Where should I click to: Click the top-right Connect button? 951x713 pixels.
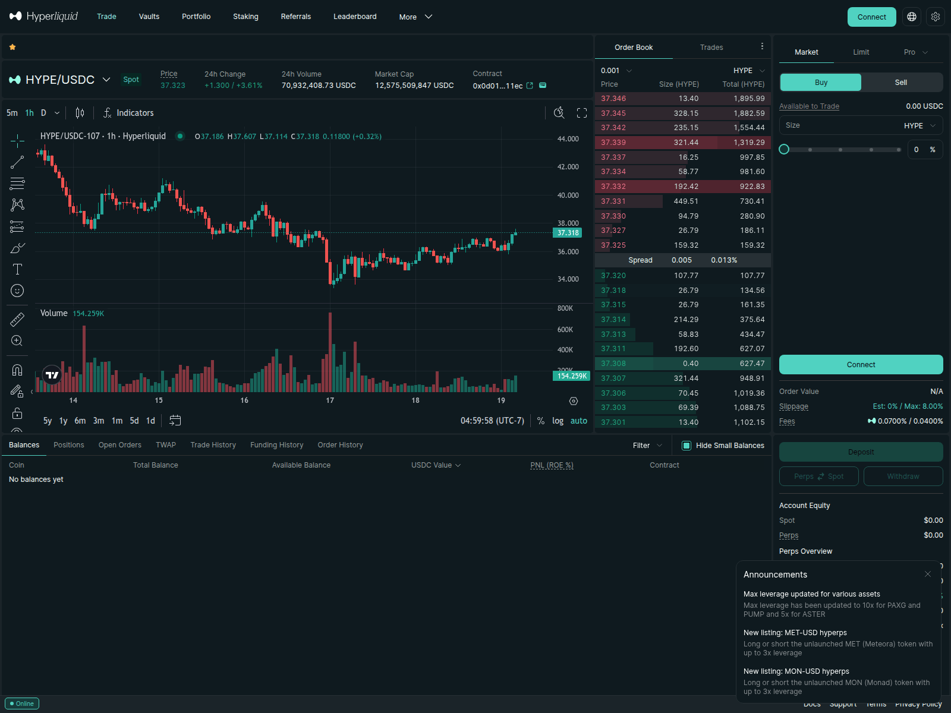click(x=871, y=17)
